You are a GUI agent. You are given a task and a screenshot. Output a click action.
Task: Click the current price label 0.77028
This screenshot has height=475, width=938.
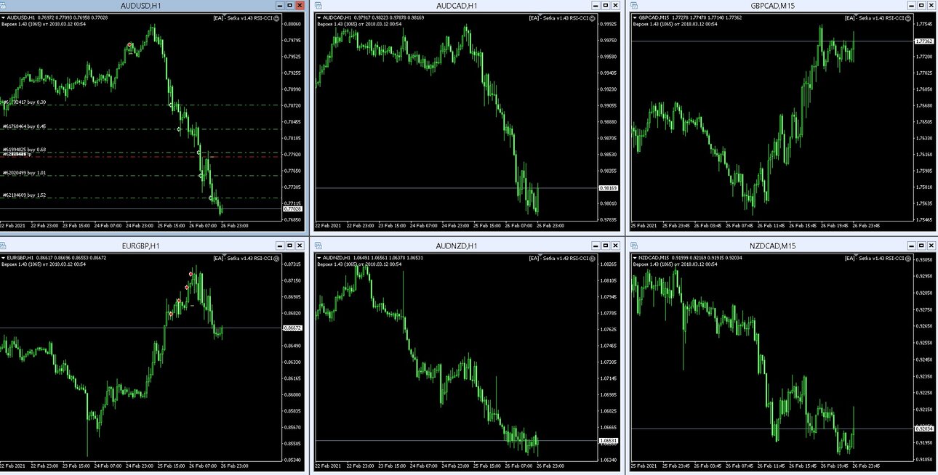pyautogui.click(x=292, y=208)
